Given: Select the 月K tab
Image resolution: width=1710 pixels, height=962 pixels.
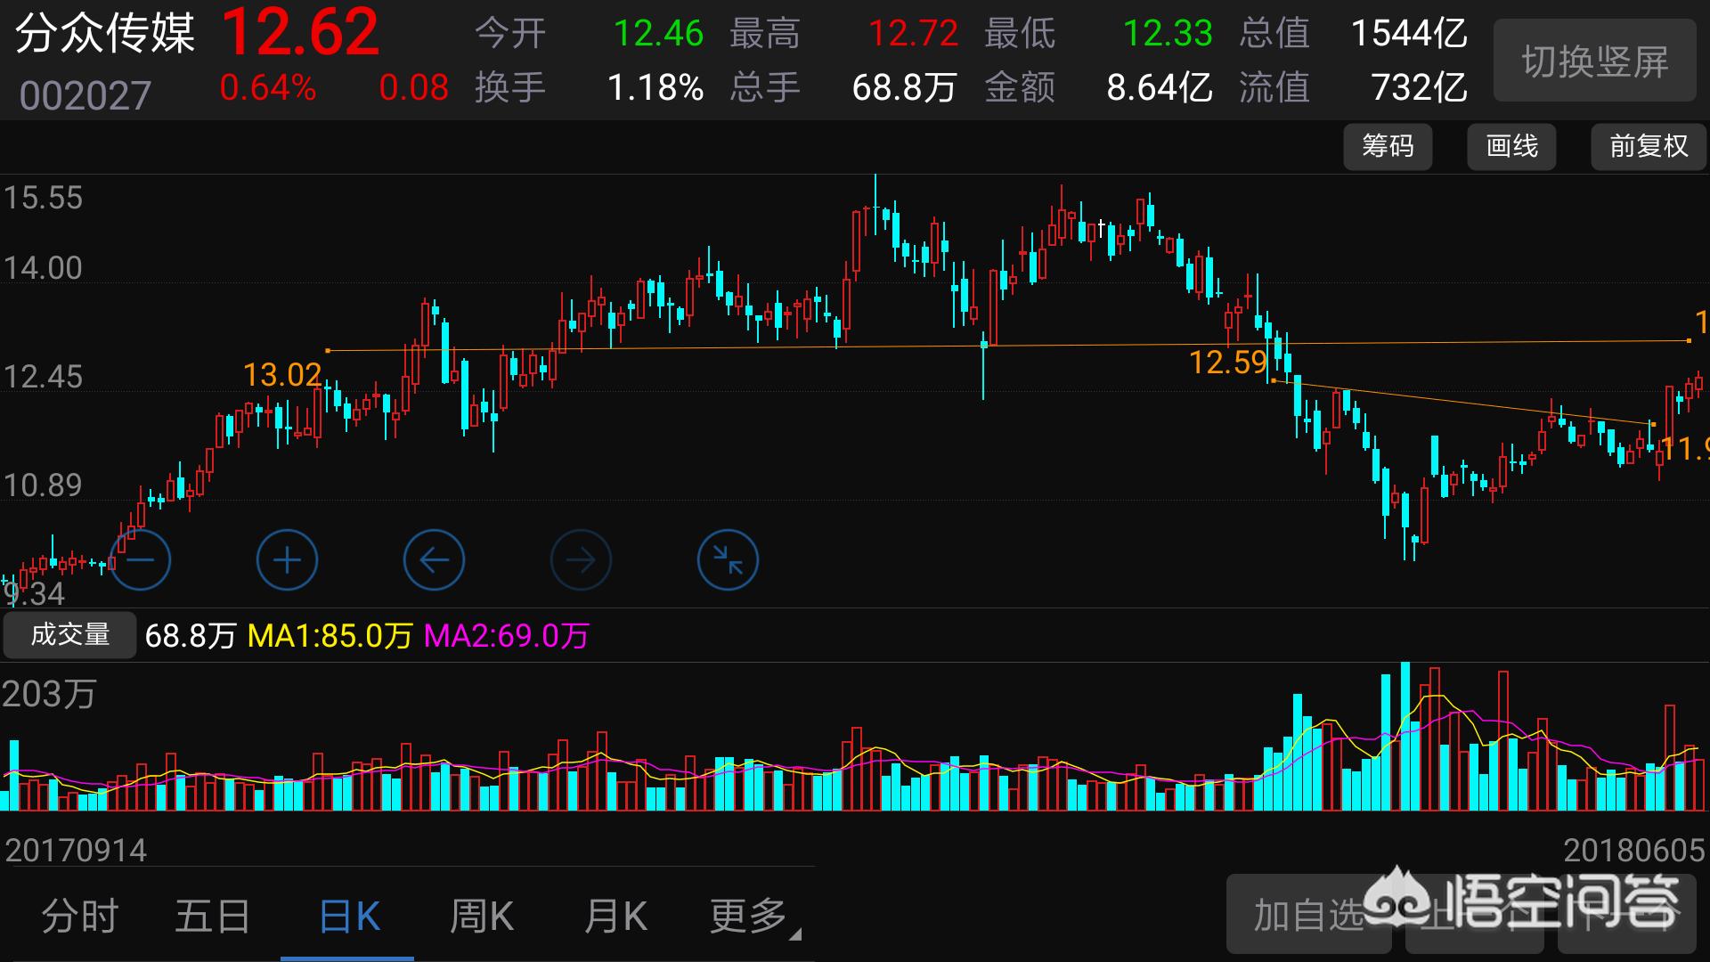Looking at the screenshot, I should point(615,916).
